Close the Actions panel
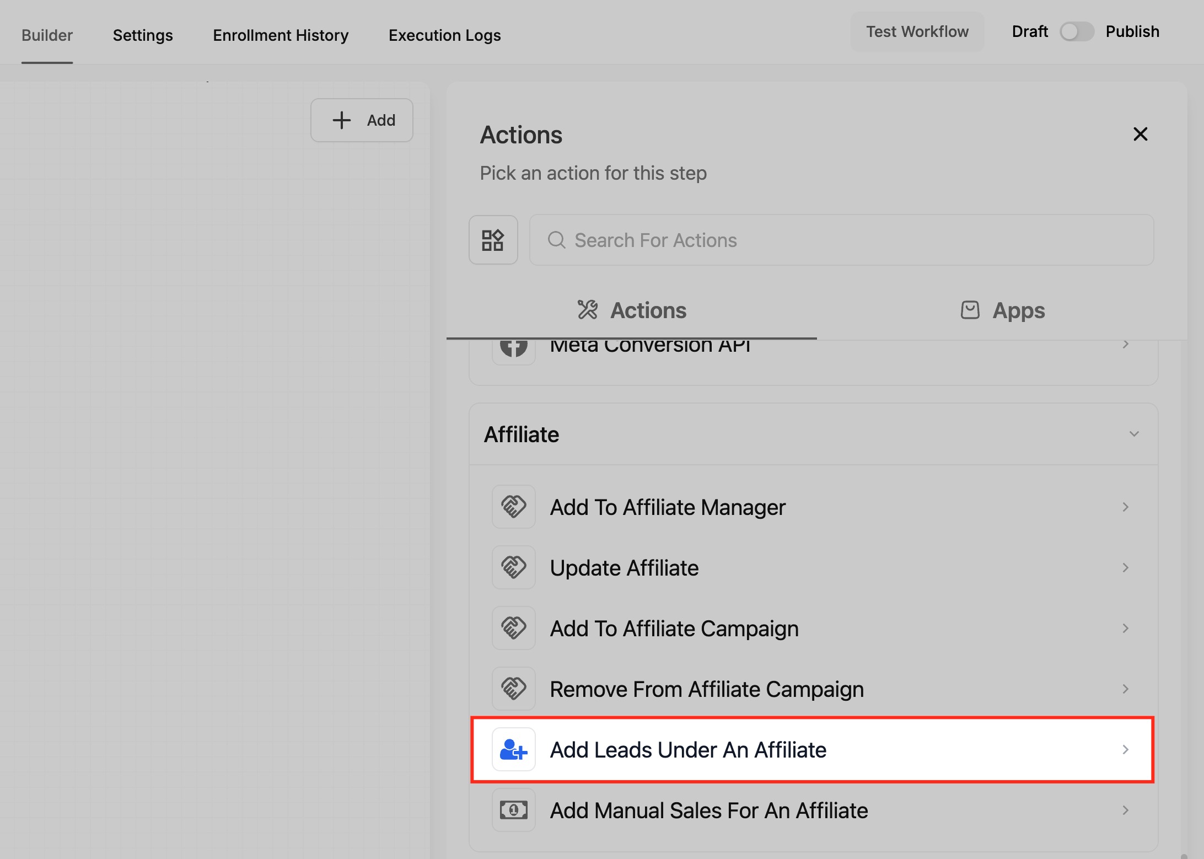Screen dimensions: 1204x859 pyautogui.click(x=1140, y=134)
